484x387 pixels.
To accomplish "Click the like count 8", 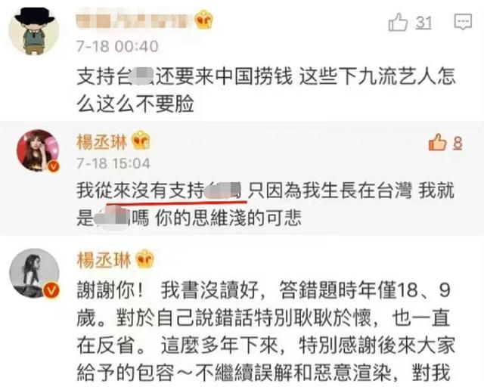I will click(458, 143).
